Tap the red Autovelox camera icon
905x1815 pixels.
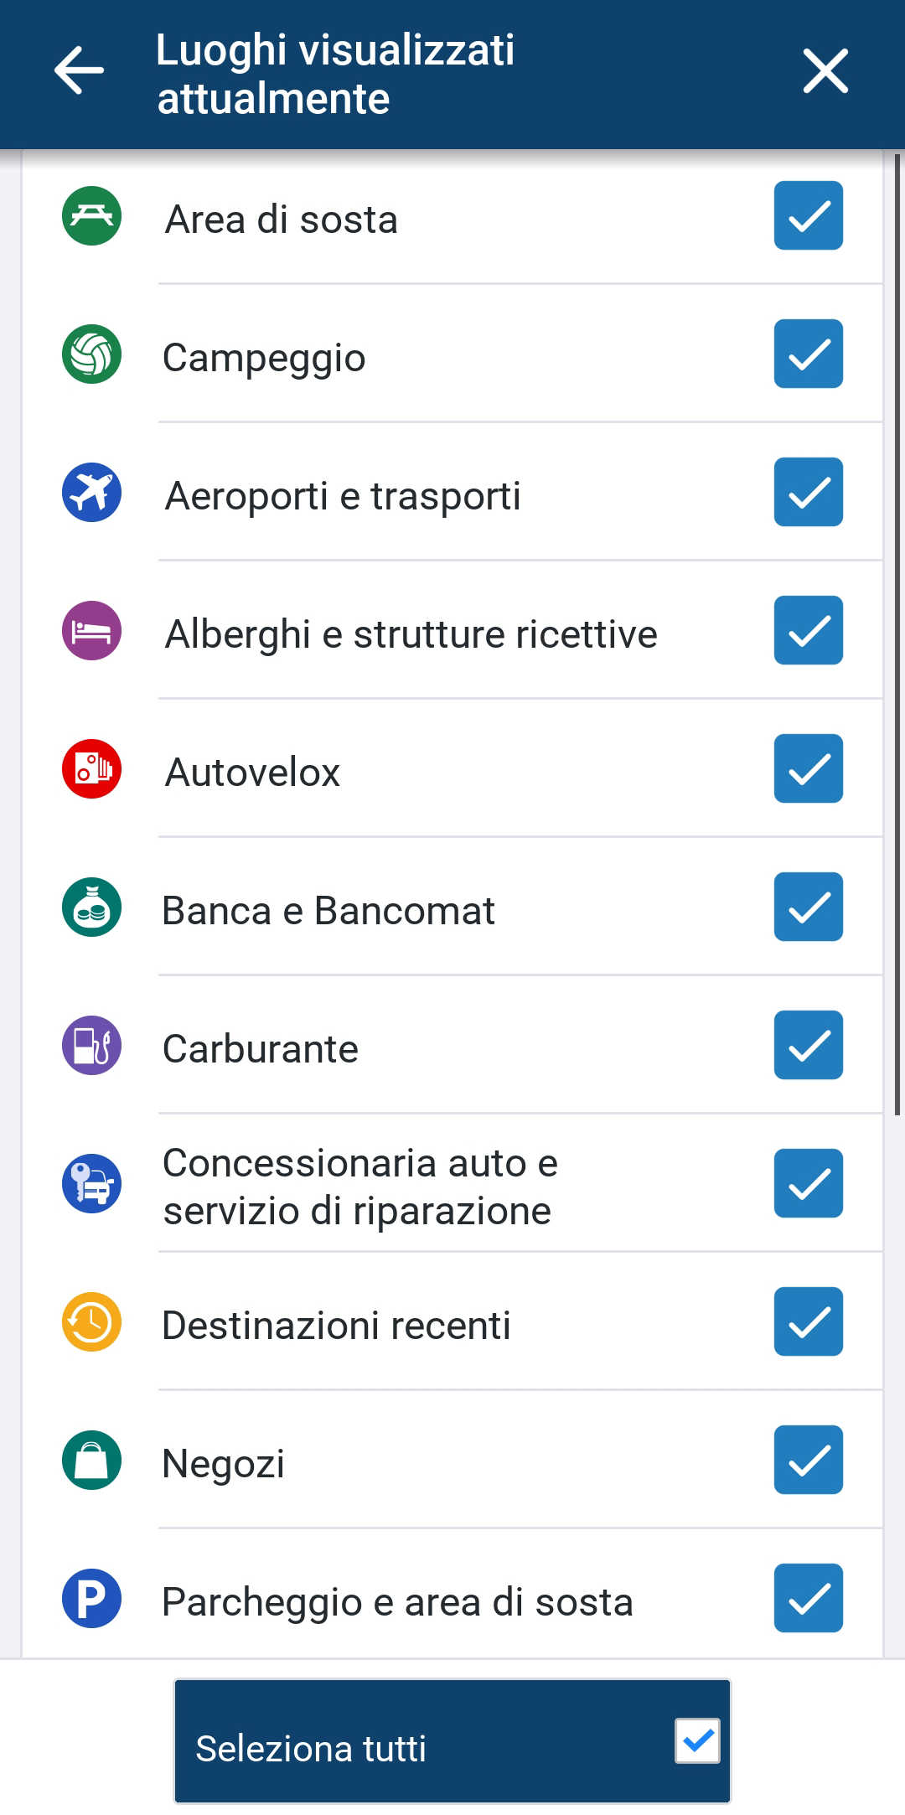(x=92, y=769)
